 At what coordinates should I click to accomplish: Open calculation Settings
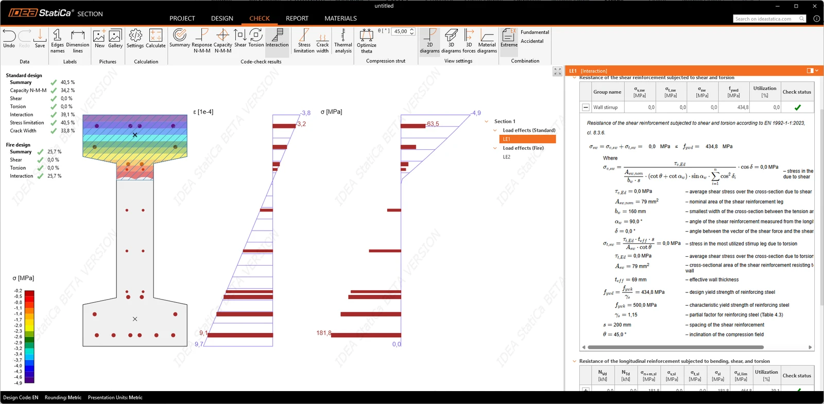click(135, 39)
